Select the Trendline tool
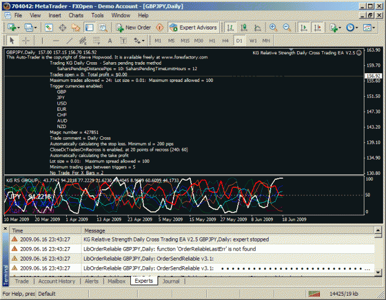Image resolution: width=386 pixels, height=300 pixels. [70, 41]
